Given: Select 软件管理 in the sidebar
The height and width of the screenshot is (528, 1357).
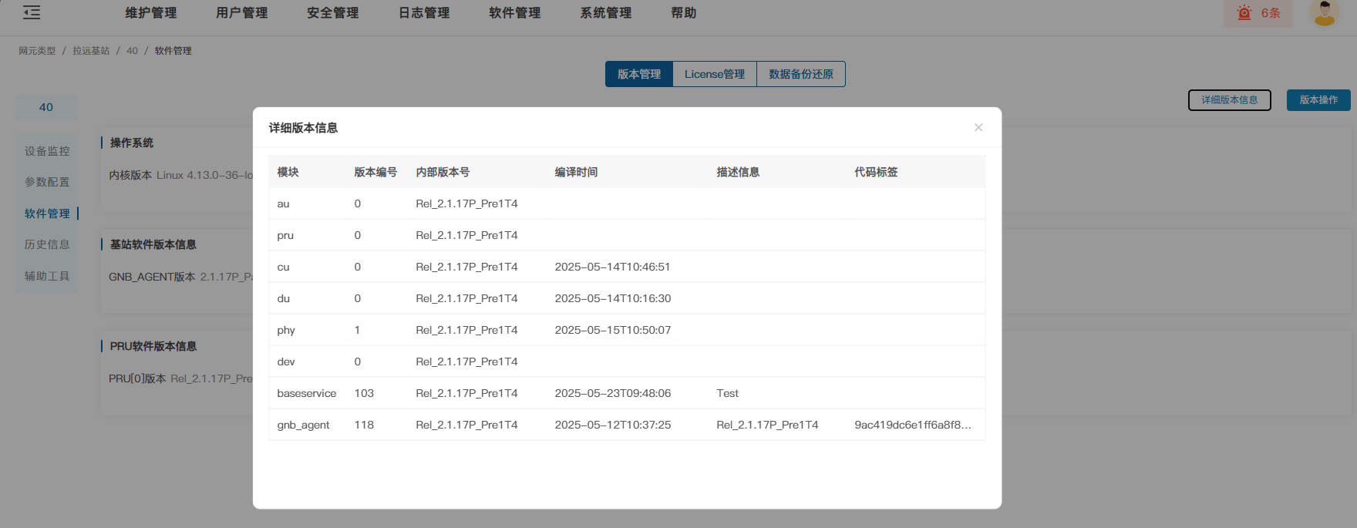Looking at the screenshot, I should (47, 214).
